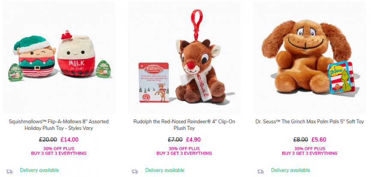The image size is (371, 177).
Task: Click Delivery available text under Grinch Max
Action: 290,171
